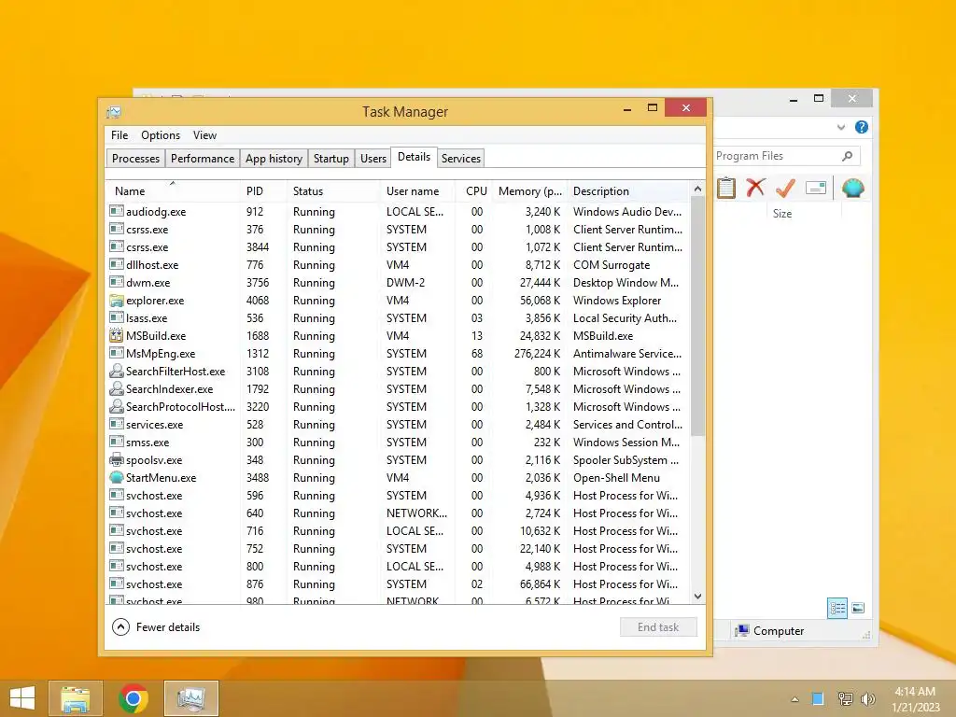Click the dwm.exe process icon
The height and width of the screenshot is (717, 956).
(116, 282)
